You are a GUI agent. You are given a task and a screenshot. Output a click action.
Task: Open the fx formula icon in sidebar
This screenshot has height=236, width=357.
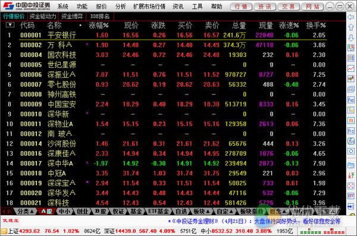tap(351, 141)
